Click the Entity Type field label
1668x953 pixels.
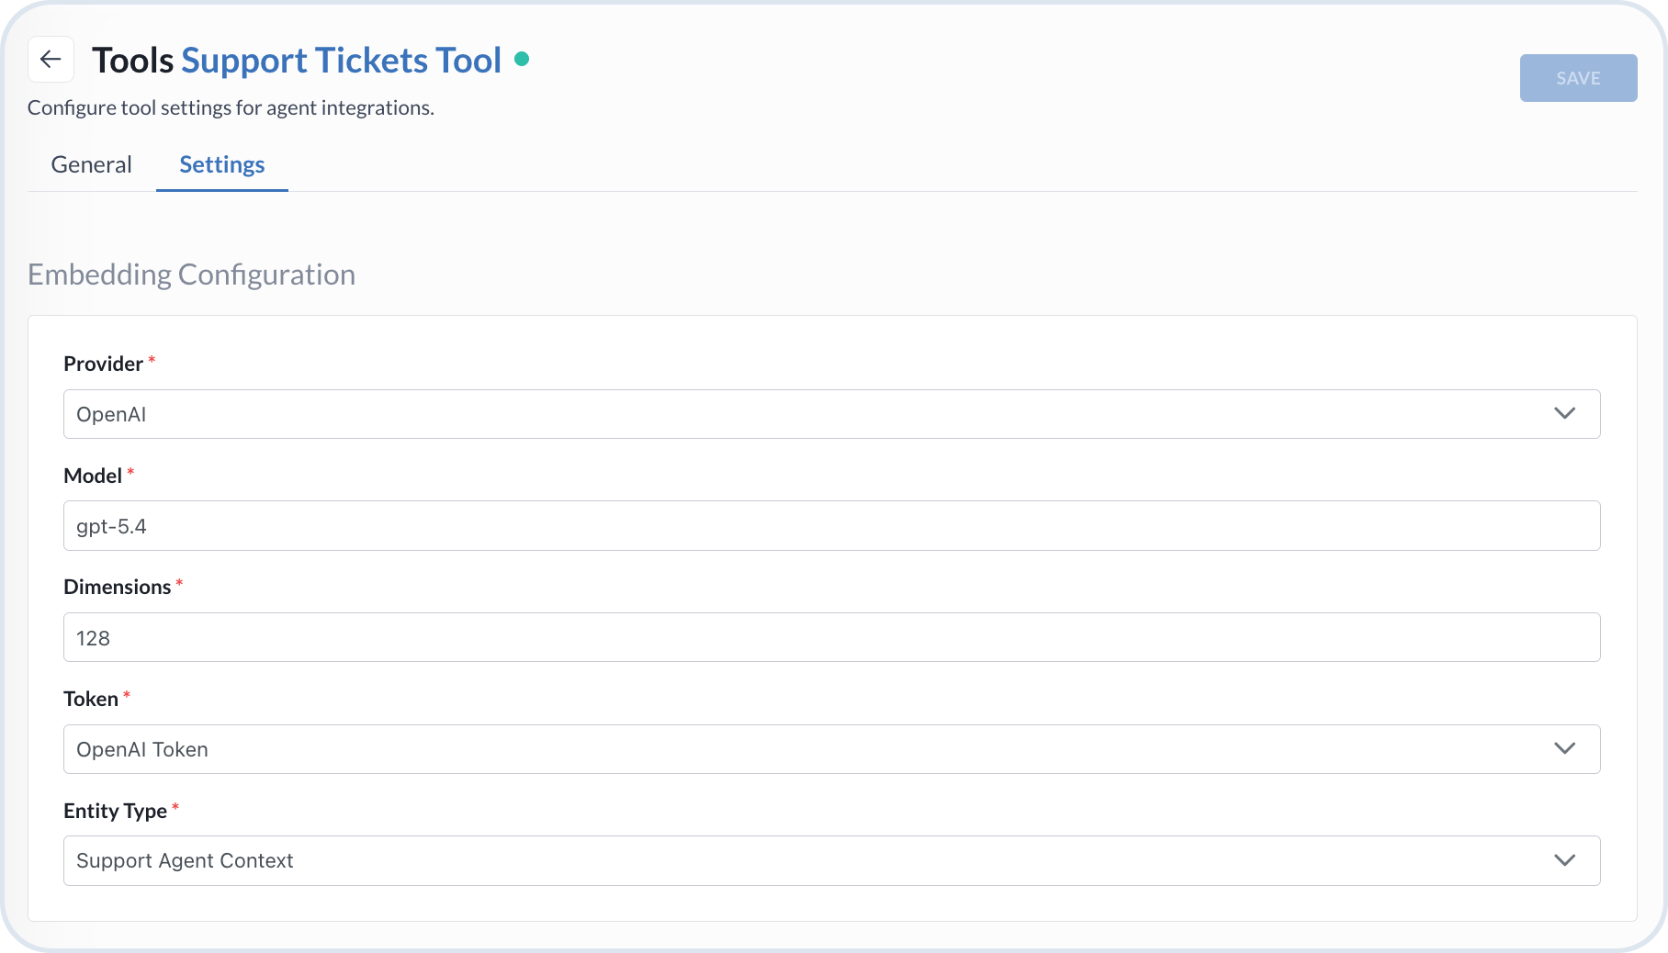116,811
